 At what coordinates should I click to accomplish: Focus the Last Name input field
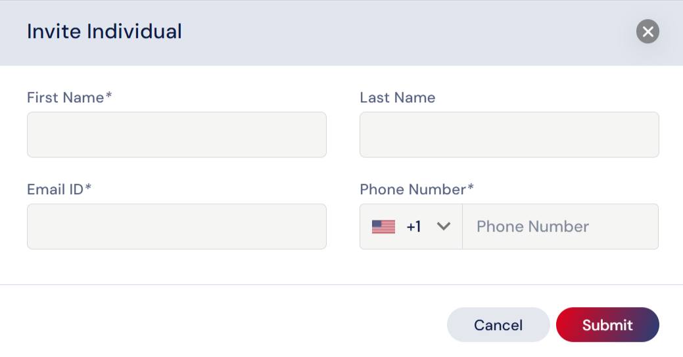coord(509,135)
